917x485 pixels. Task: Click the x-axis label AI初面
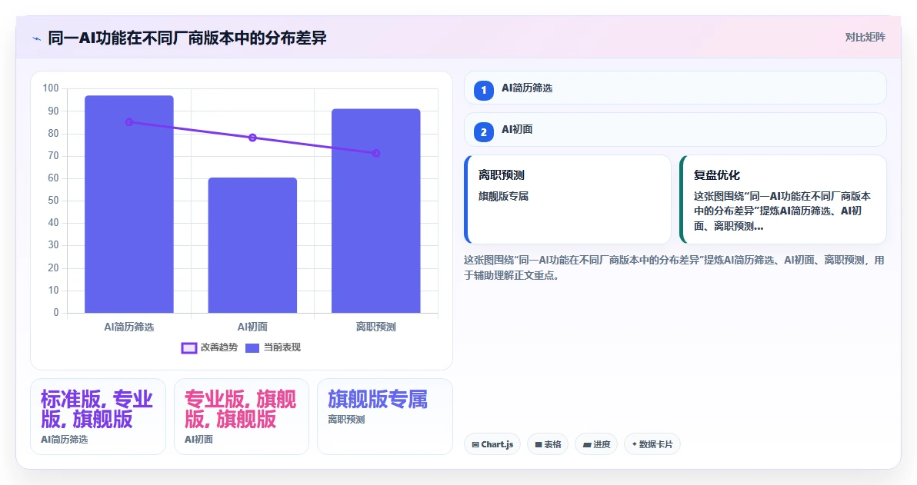pos(252,327)
